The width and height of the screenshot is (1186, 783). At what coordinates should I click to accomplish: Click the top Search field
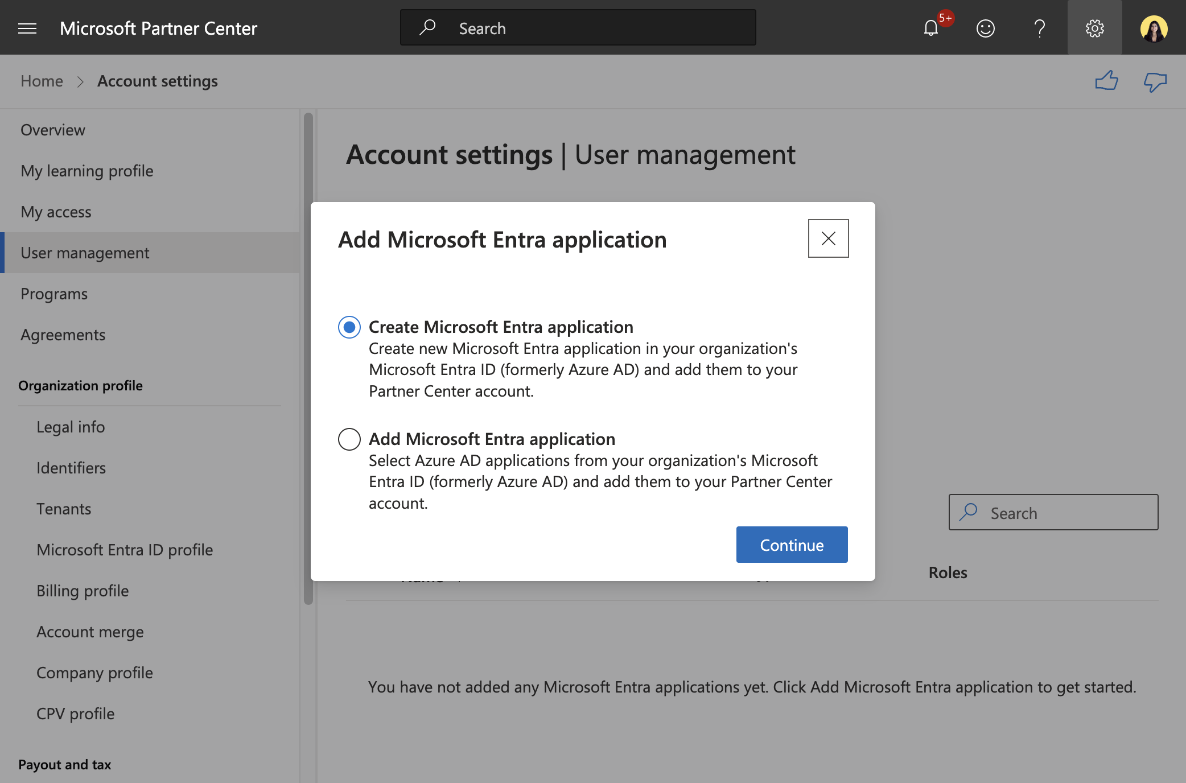(x=578, y=27)
